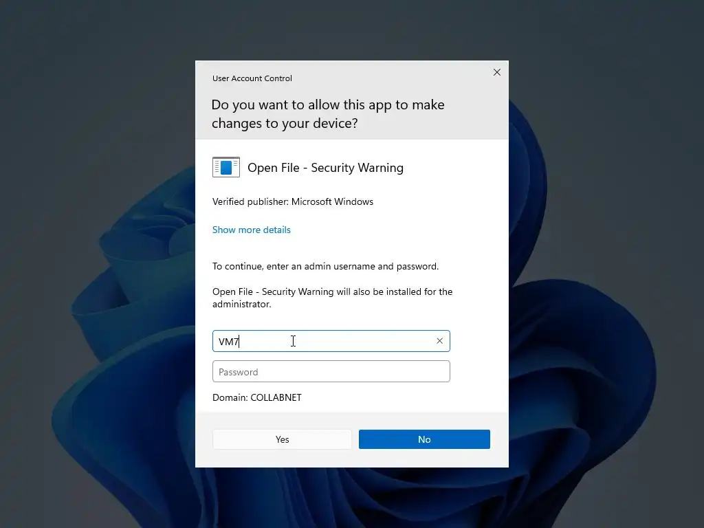Focus the username field containing VM7
704x528 pixels.
[x=331, y=341]
